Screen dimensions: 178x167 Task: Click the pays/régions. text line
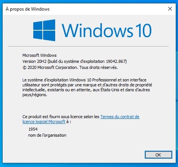tap(35, 95)
